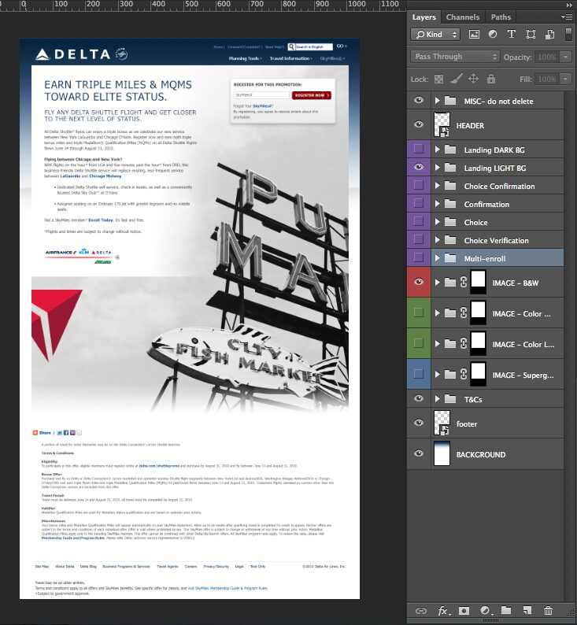Open the Layers panel flyout menu
The width and height of the screenshot is (577, 625).
tap(566, 17)
